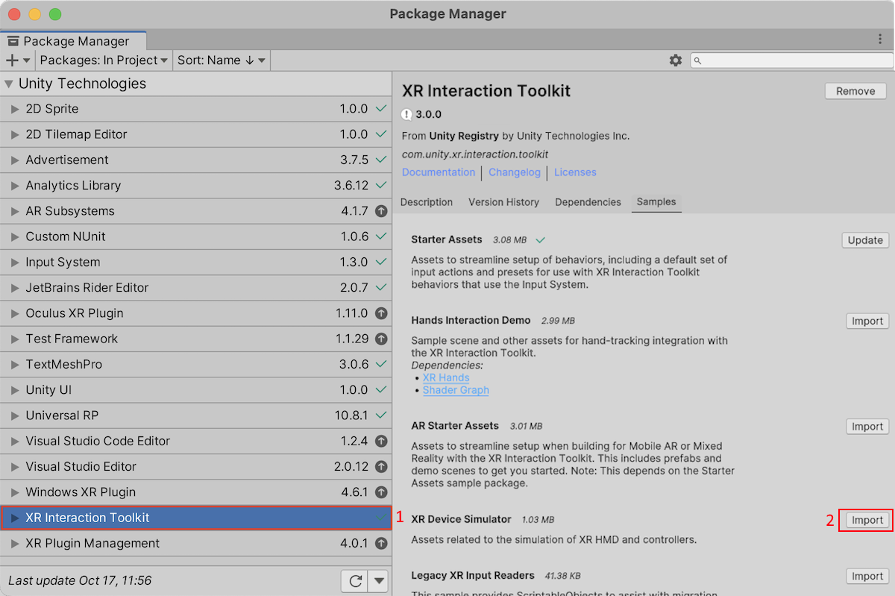Switch to the Version History tab

tap(503, 202)
